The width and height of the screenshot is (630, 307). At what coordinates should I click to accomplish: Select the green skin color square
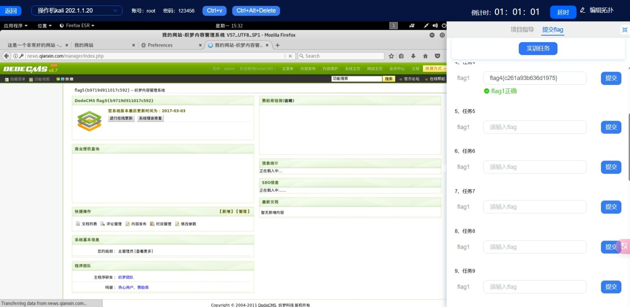[x=58, y=79]
